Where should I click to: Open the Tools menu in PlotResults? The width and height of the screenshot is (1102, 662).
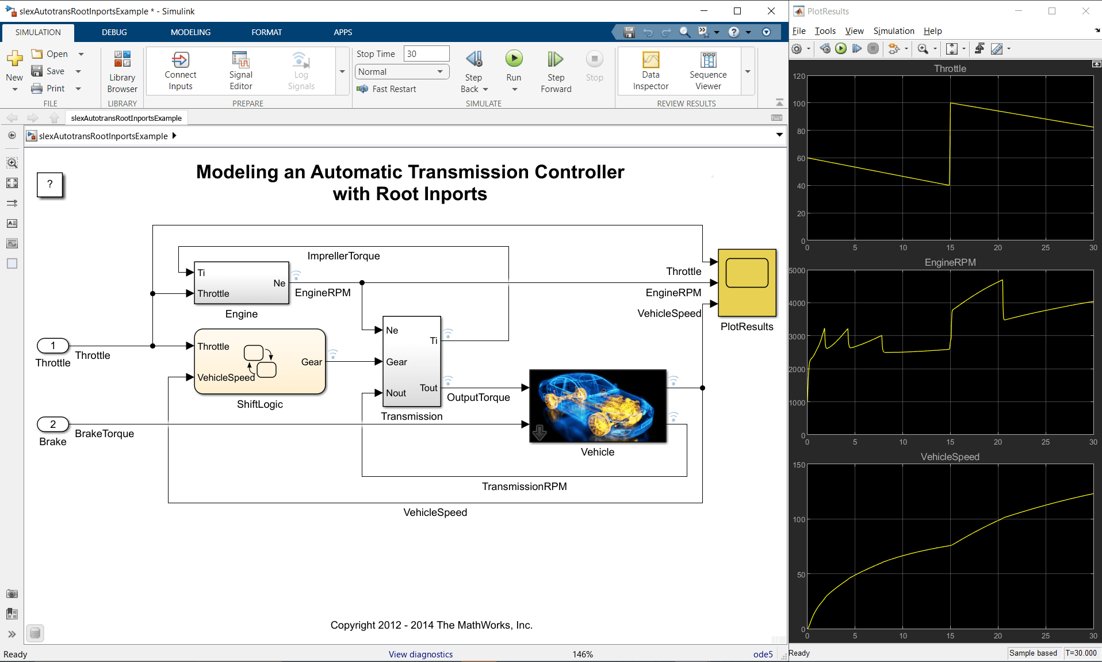(825, 31)
